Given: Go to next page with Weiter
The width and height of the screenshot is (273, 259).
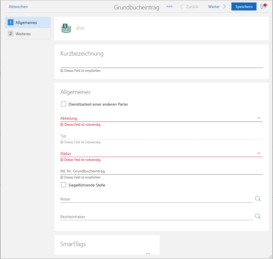Looking at the screenshot, I should point(217,7).
